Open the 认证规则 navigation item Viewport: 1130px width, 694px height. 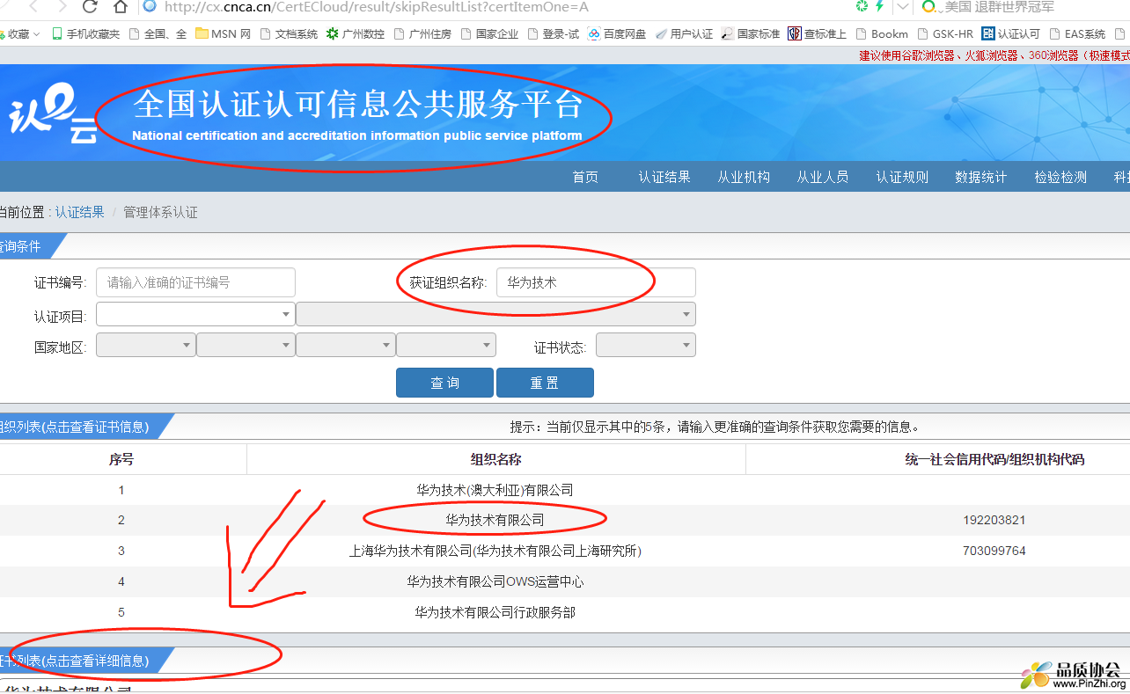(902, 177)
